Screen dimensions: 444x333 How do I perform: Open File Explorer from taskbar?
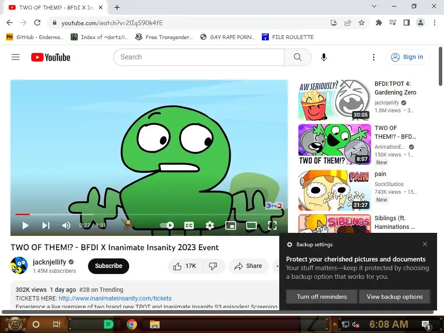155,324
